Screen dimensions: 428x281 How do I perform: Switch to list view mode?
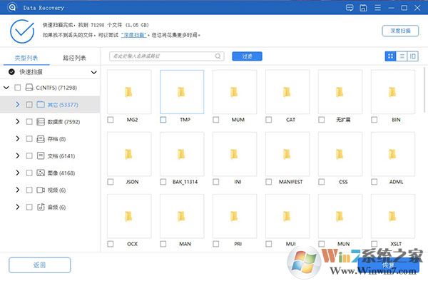[402, 56]
